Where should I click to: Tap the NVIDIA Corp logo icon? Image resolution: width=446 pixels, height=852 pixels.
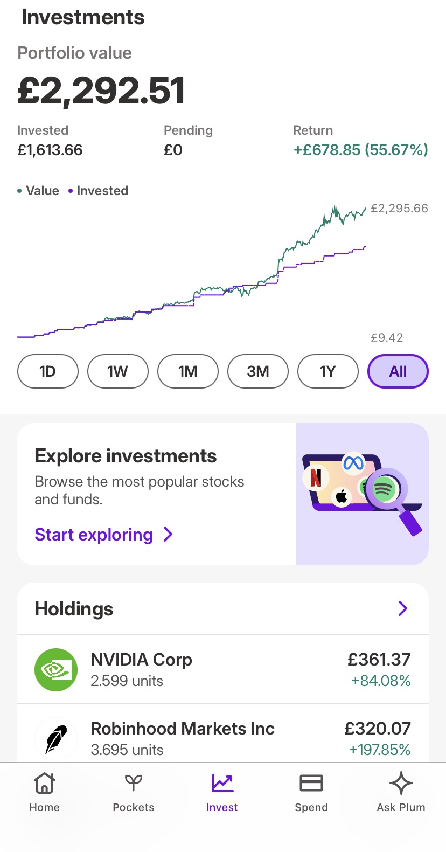click(x=56, y=670)
